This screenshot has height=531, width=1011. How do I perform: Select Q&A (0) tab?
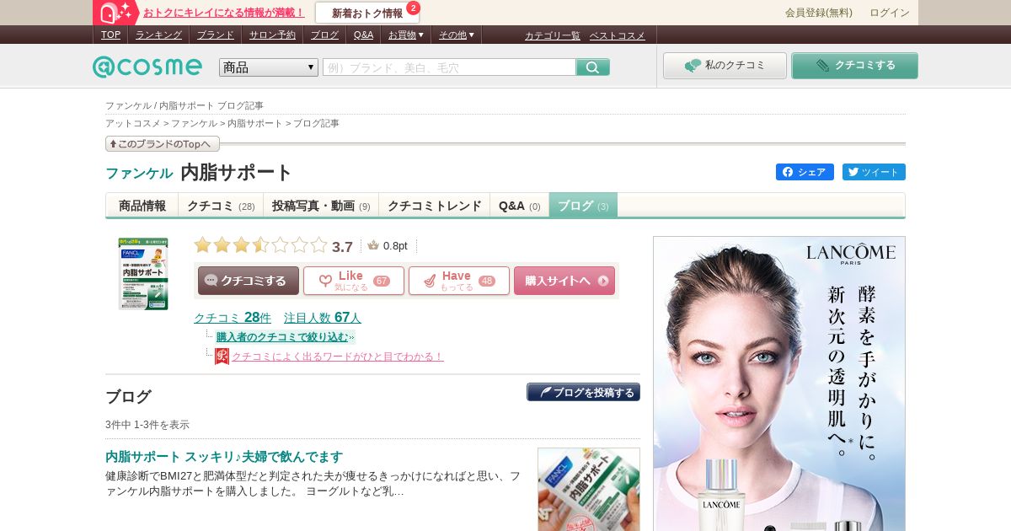point(520,206)
